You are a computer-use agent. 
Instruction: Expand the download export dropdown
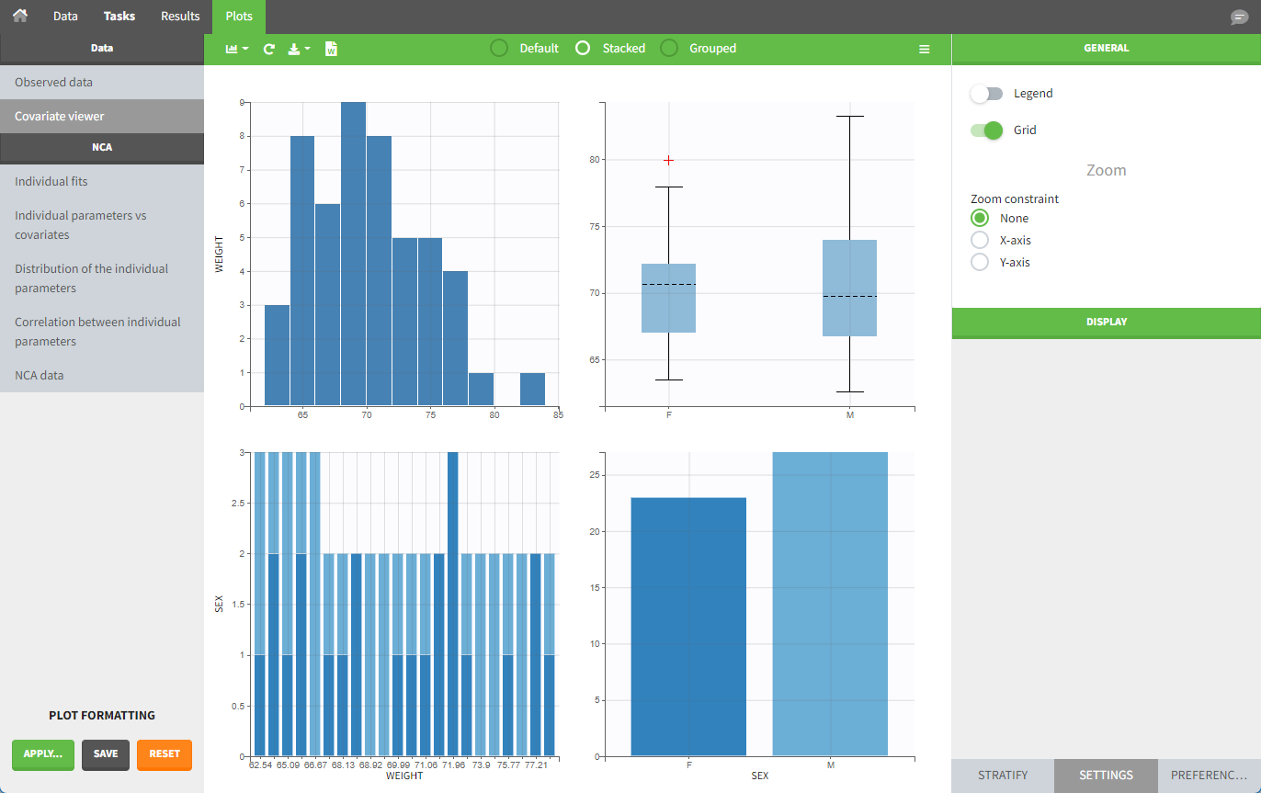coord(299,49)
